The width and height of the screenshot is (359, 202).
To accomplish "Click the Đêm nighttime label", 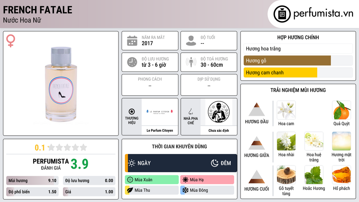I will point(226,163).
